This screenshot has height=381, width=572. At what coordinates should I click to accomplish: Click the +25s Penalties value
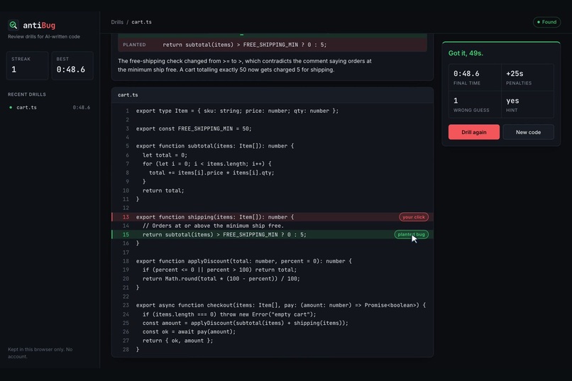pyautogui.click(x=515, y=73)
